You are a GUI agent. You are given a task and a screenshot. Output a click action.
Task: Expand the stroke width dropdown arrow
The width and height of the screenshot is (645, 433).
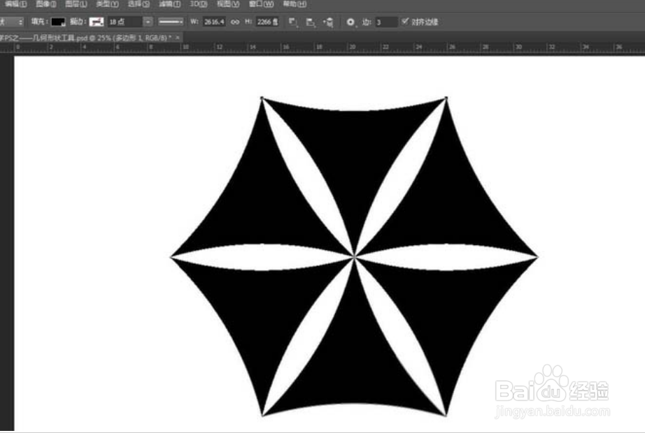(148, 22)
